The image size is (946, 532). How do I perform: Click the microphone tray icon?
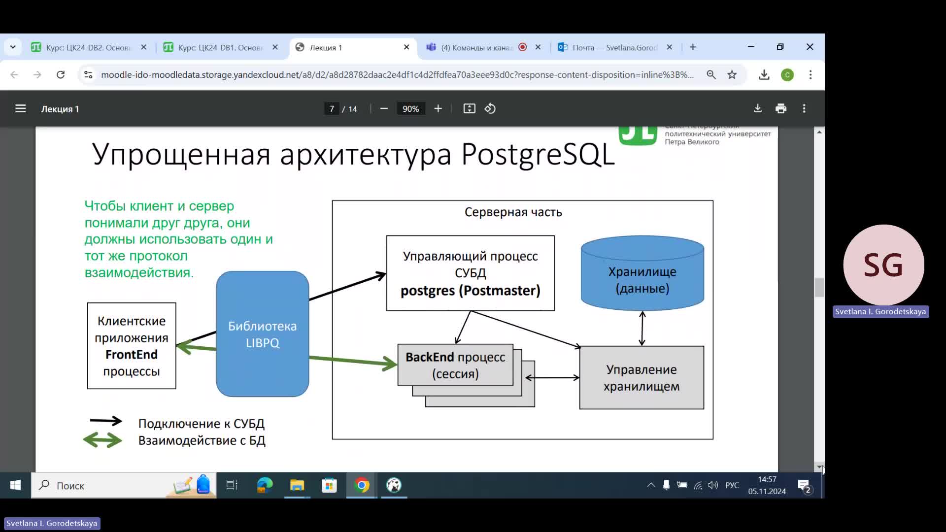(666, 485)
